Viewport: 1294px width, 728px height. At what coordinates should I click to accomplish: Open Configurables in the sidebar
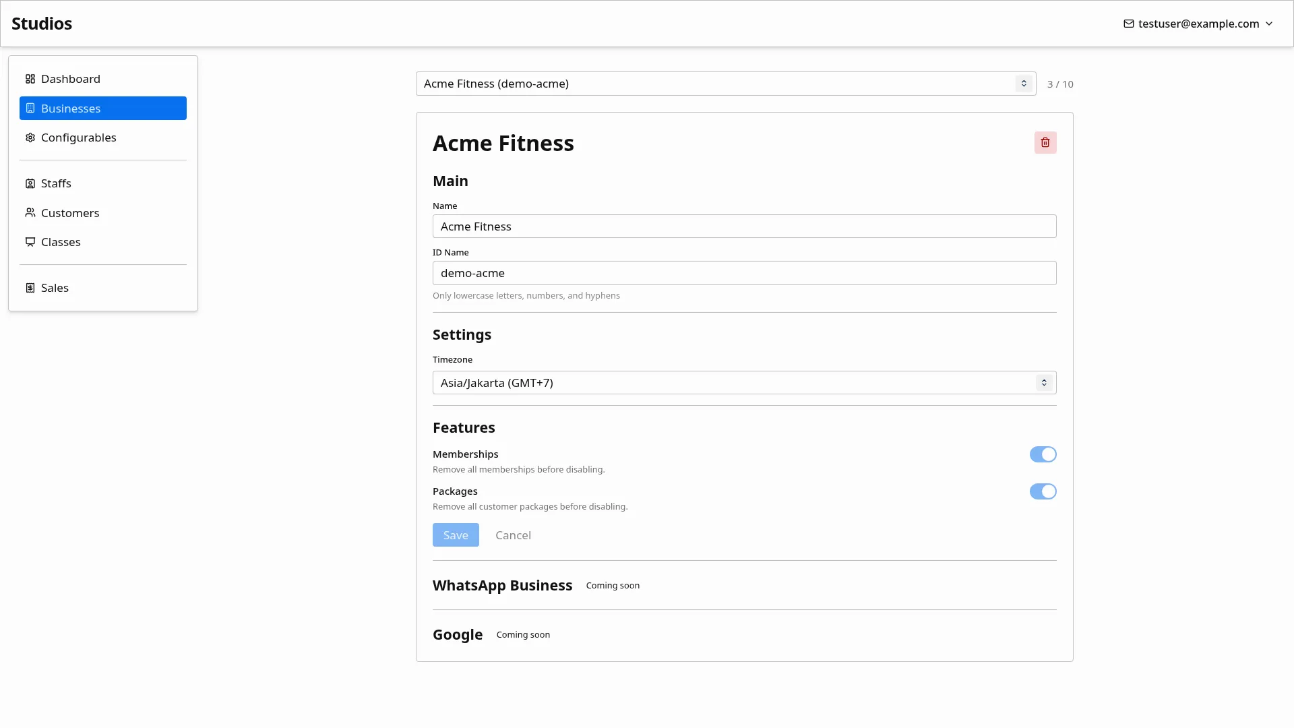103,138
